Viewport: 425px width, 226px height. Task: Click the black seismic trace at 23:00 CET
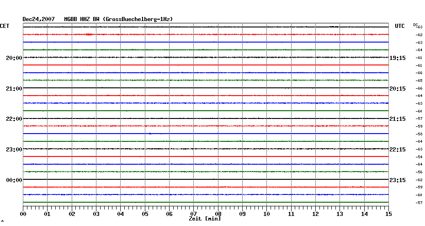pyautogui.click(x=206, y=149)
